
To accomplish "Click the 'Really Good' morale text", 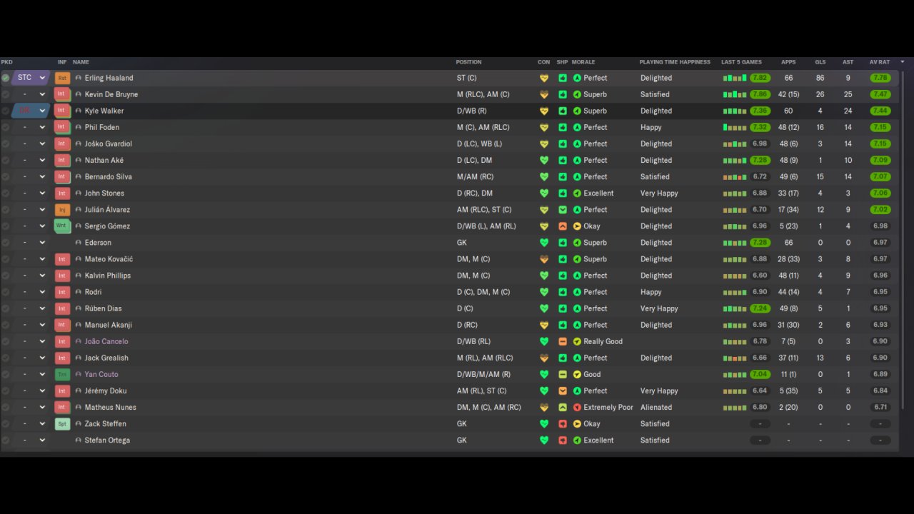I will point(603,341).
